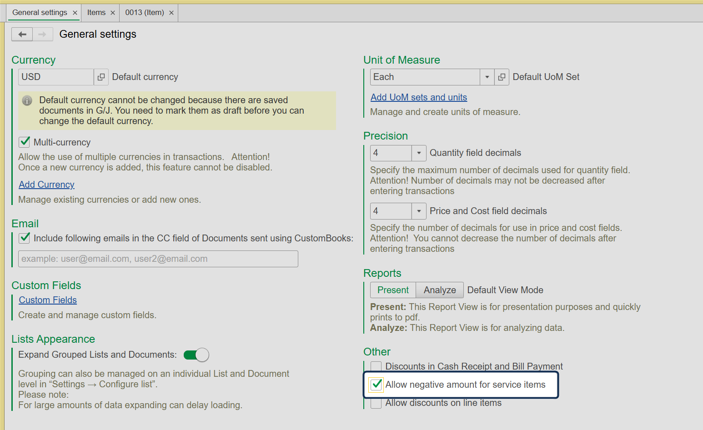Uncheck the Multi-currency checkbox
The image size is (703, 430).
point(25,142)
